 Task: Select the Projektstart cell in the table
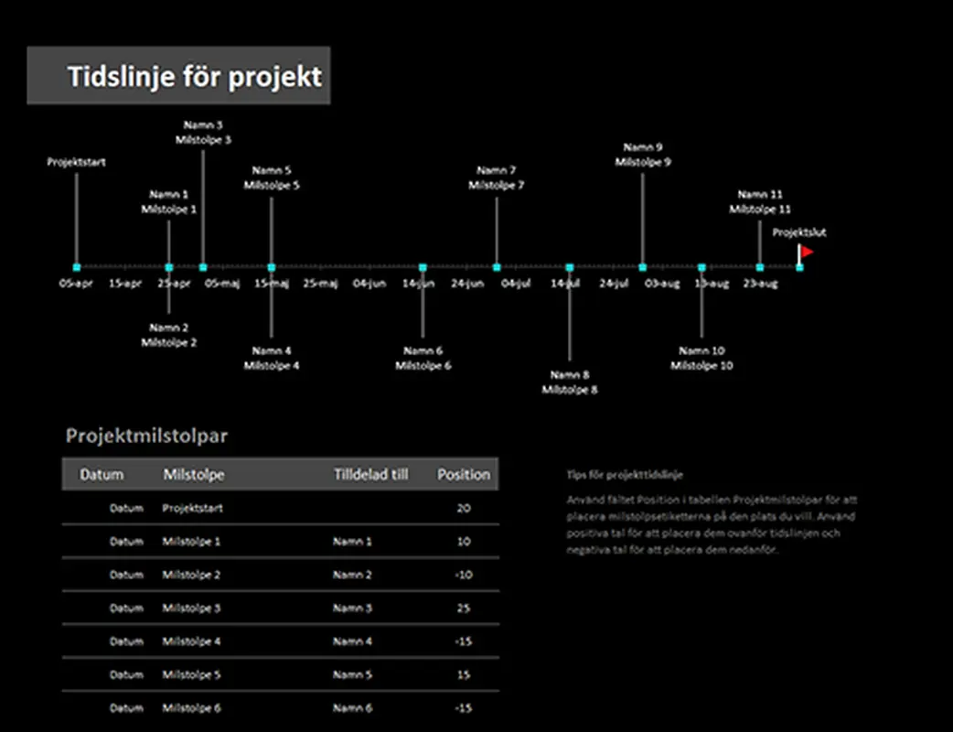tap(192, 508)
